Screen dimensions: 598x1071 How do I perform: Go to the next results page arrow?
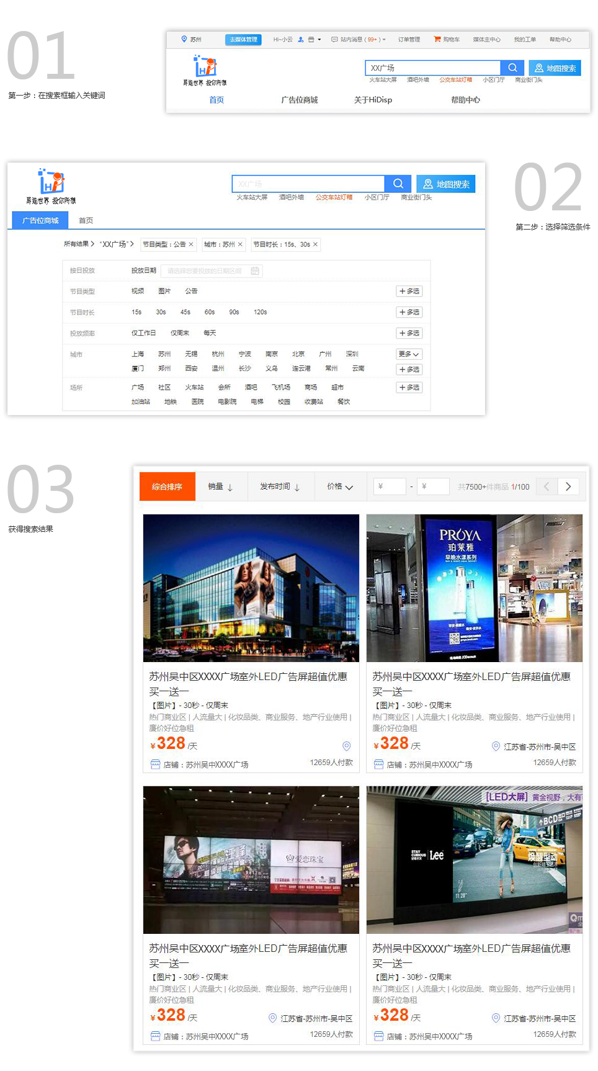568,486
